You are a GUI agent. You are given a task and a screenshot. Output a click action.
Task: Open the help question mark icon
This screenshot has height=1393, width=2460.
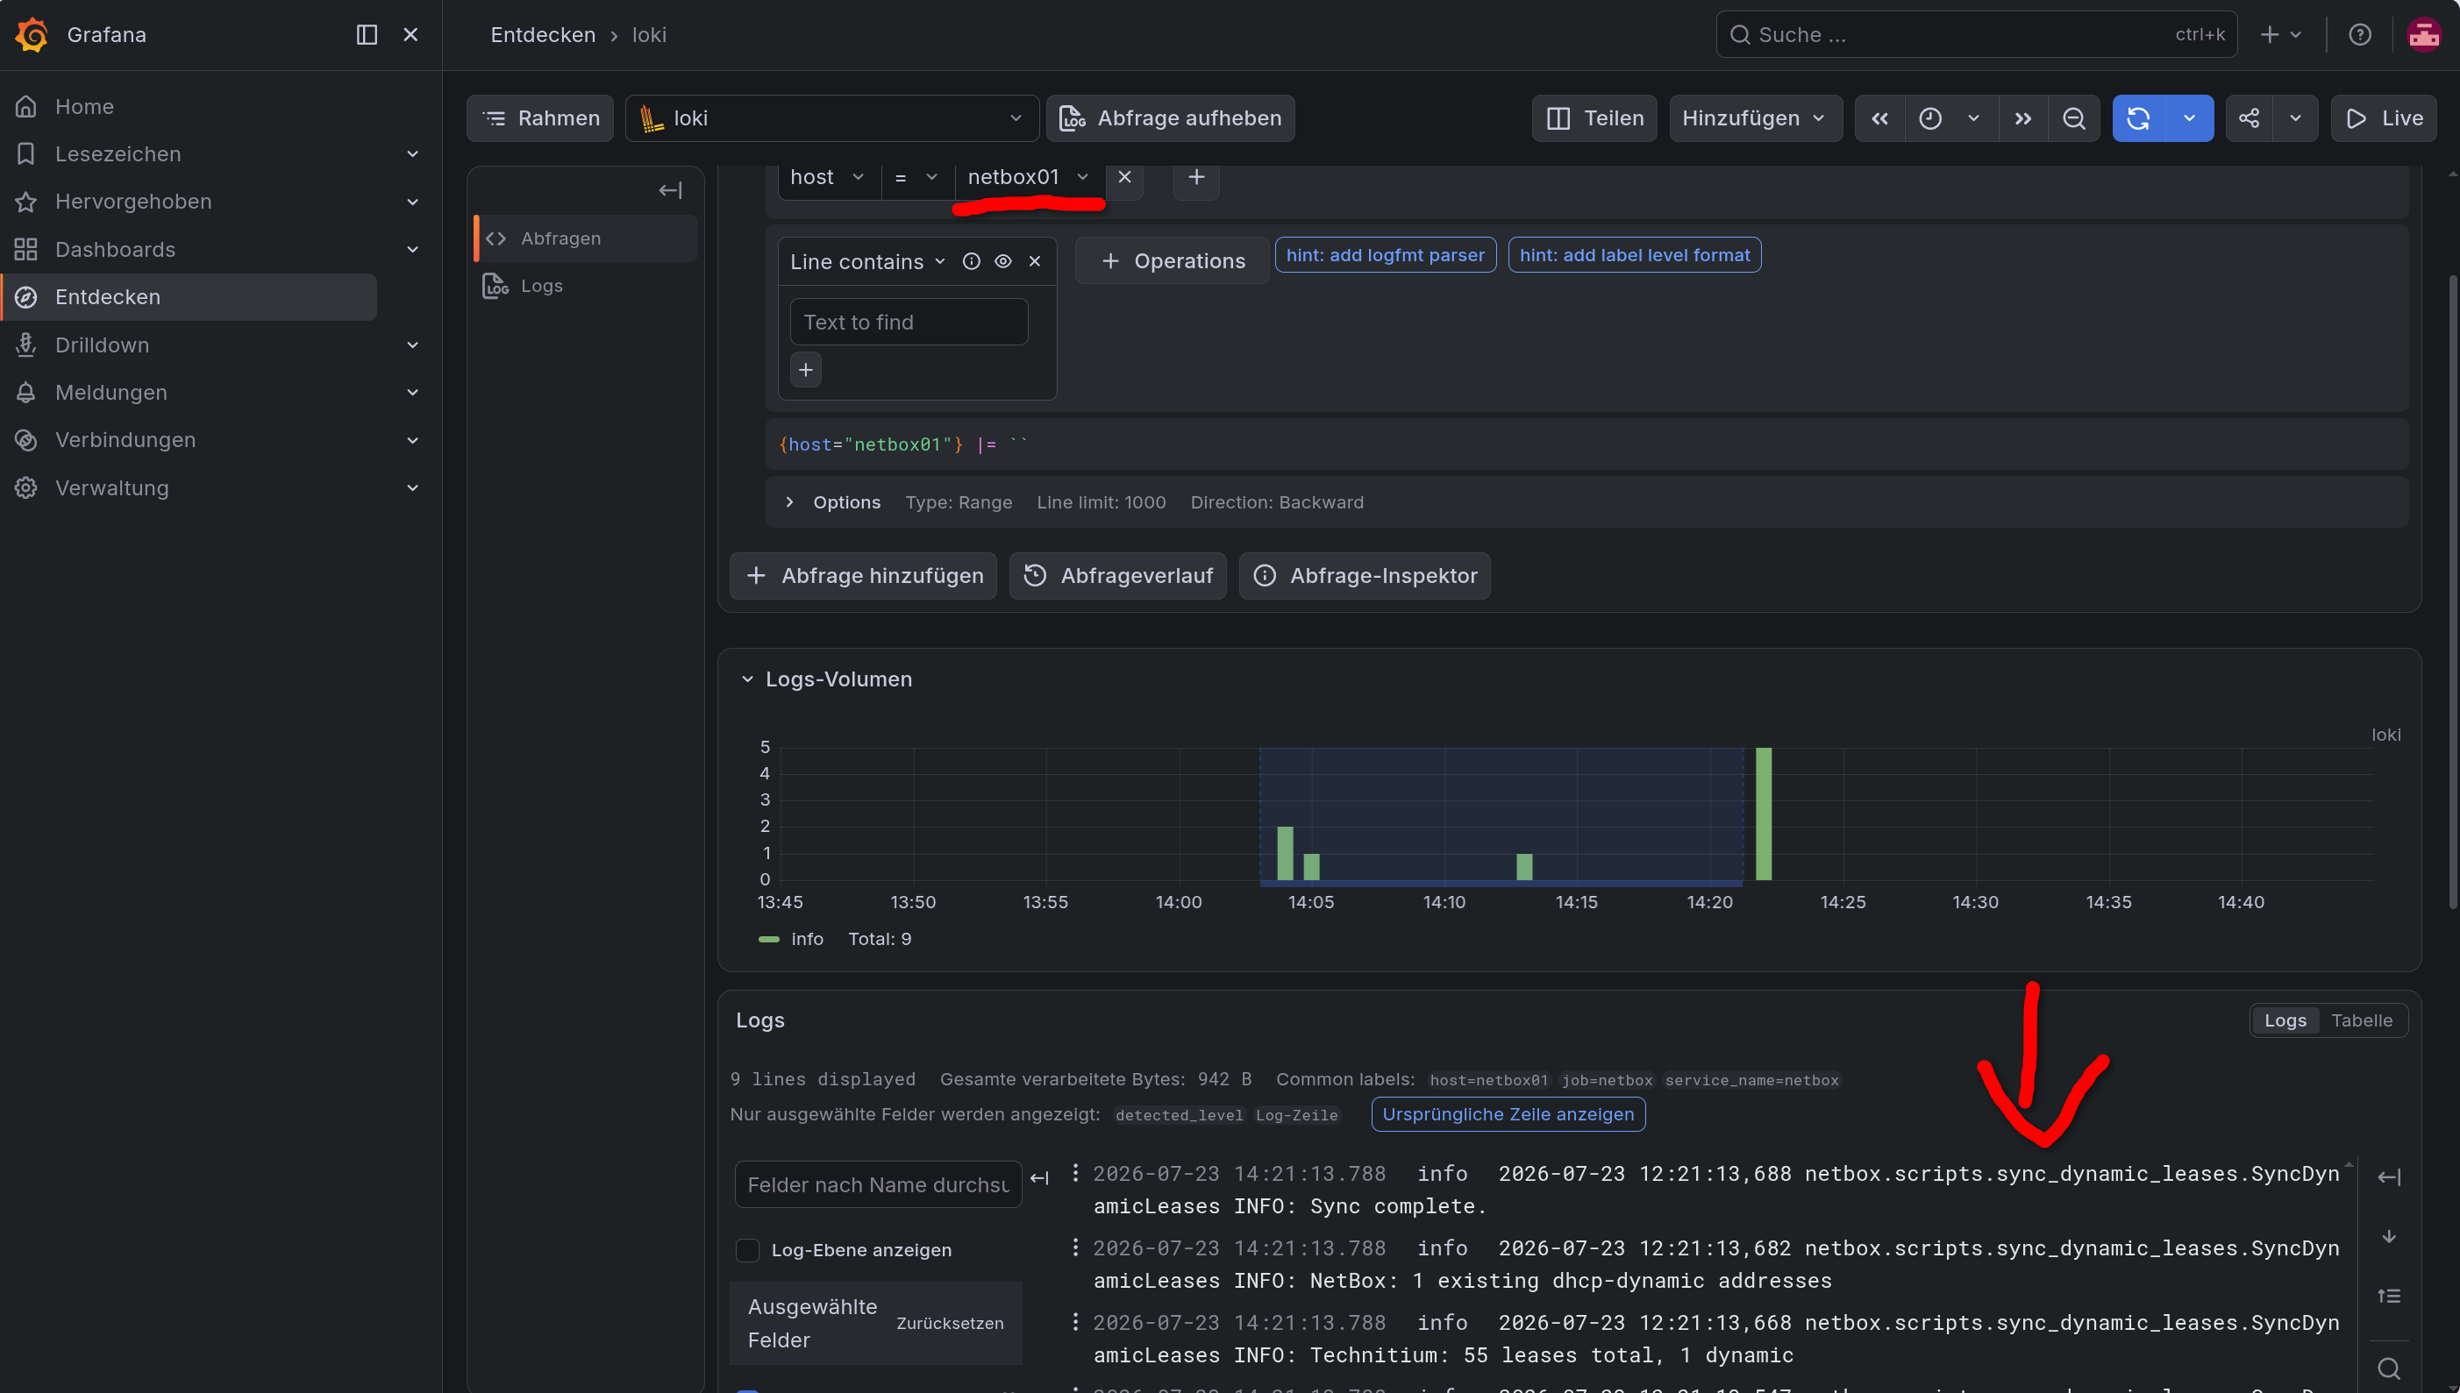[2359, 34]
